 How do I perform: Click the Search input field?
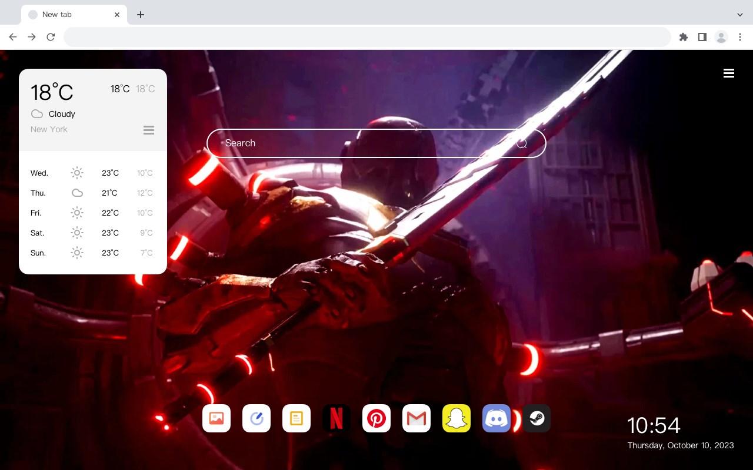pos(376,143)
